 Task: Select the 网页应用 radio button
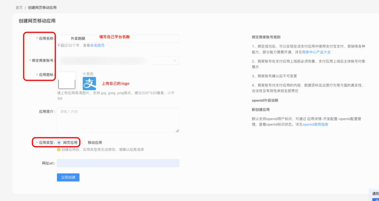tap(59, 142)
